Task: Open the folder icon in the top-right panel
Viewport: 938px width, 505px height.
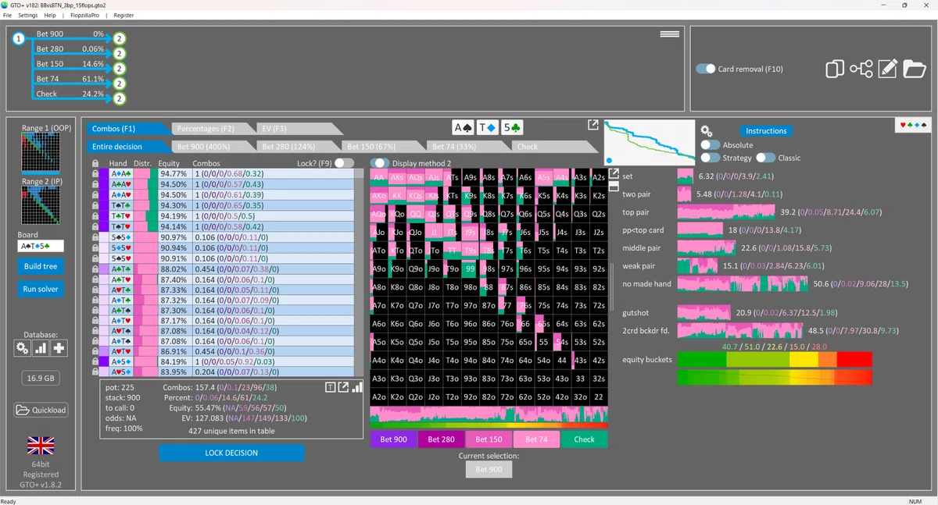Action: click(915, 69)
